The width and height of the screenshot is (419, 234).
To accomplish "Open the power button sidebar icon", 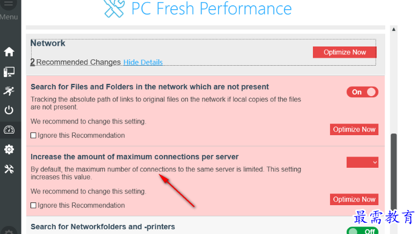I will pos(9,110).
